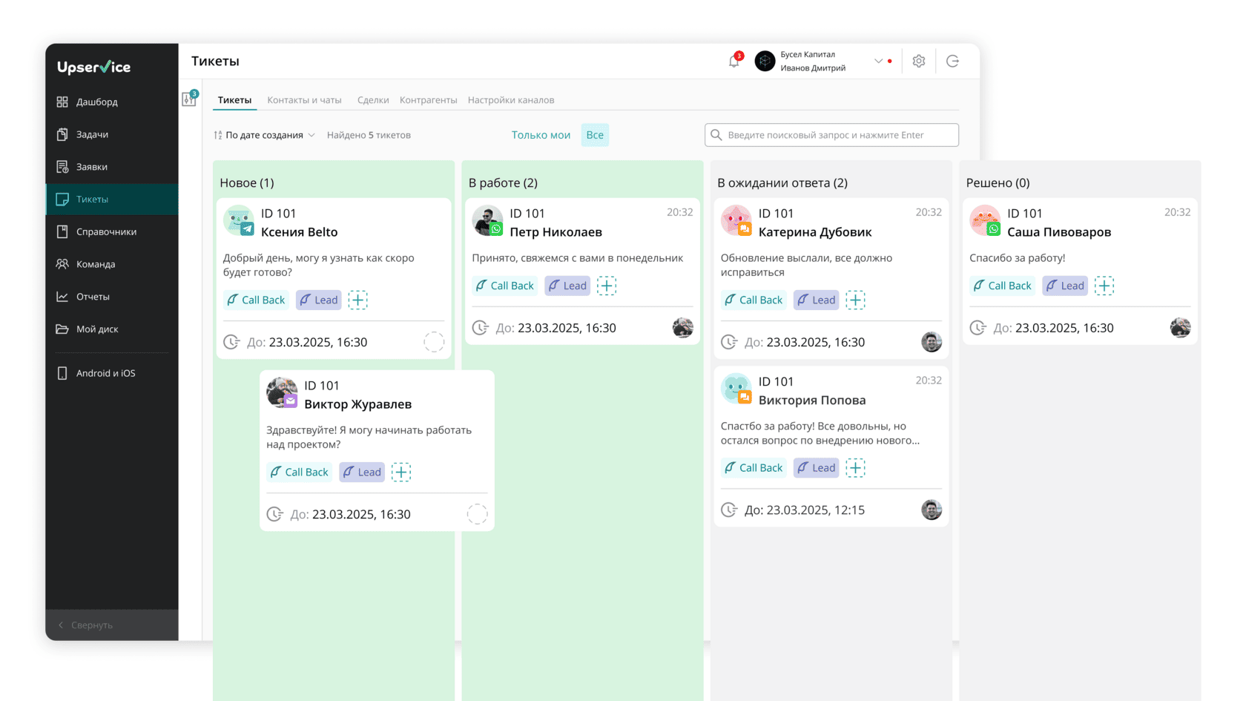Click Call Back tag on Виктория Попова ticket

coord(754,467)
